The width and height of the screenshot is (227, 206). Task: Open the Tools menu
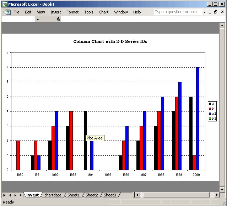click(x=89, y=12)
